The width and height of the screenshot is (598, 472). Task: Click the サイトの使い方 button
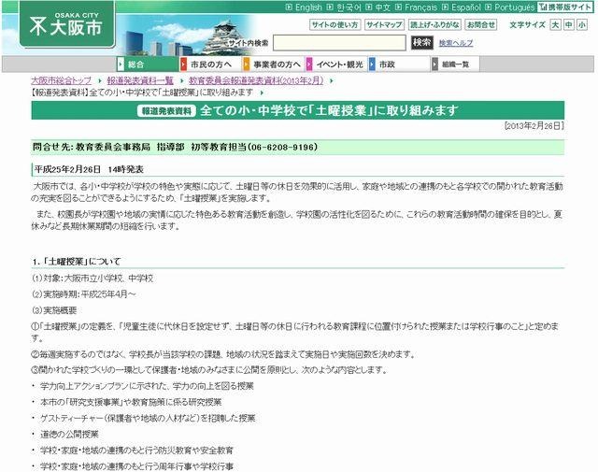coord(335,25)
